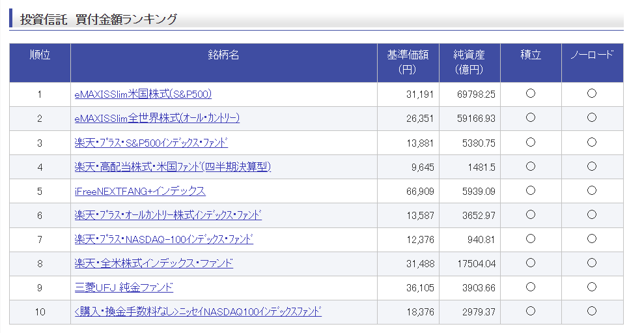
Task: Click ノーロード circle mark in ニッセイNASDAQ100 row
Action: (x=592, y=311)
